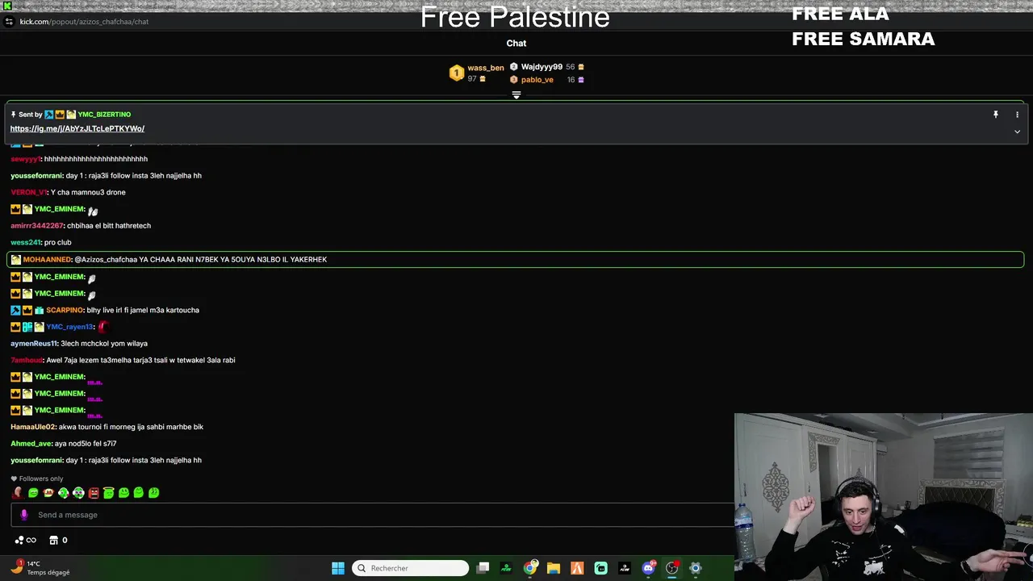Click username youssefomrani in last message
Screen dimensions: 1033x581
coord(37,460)
